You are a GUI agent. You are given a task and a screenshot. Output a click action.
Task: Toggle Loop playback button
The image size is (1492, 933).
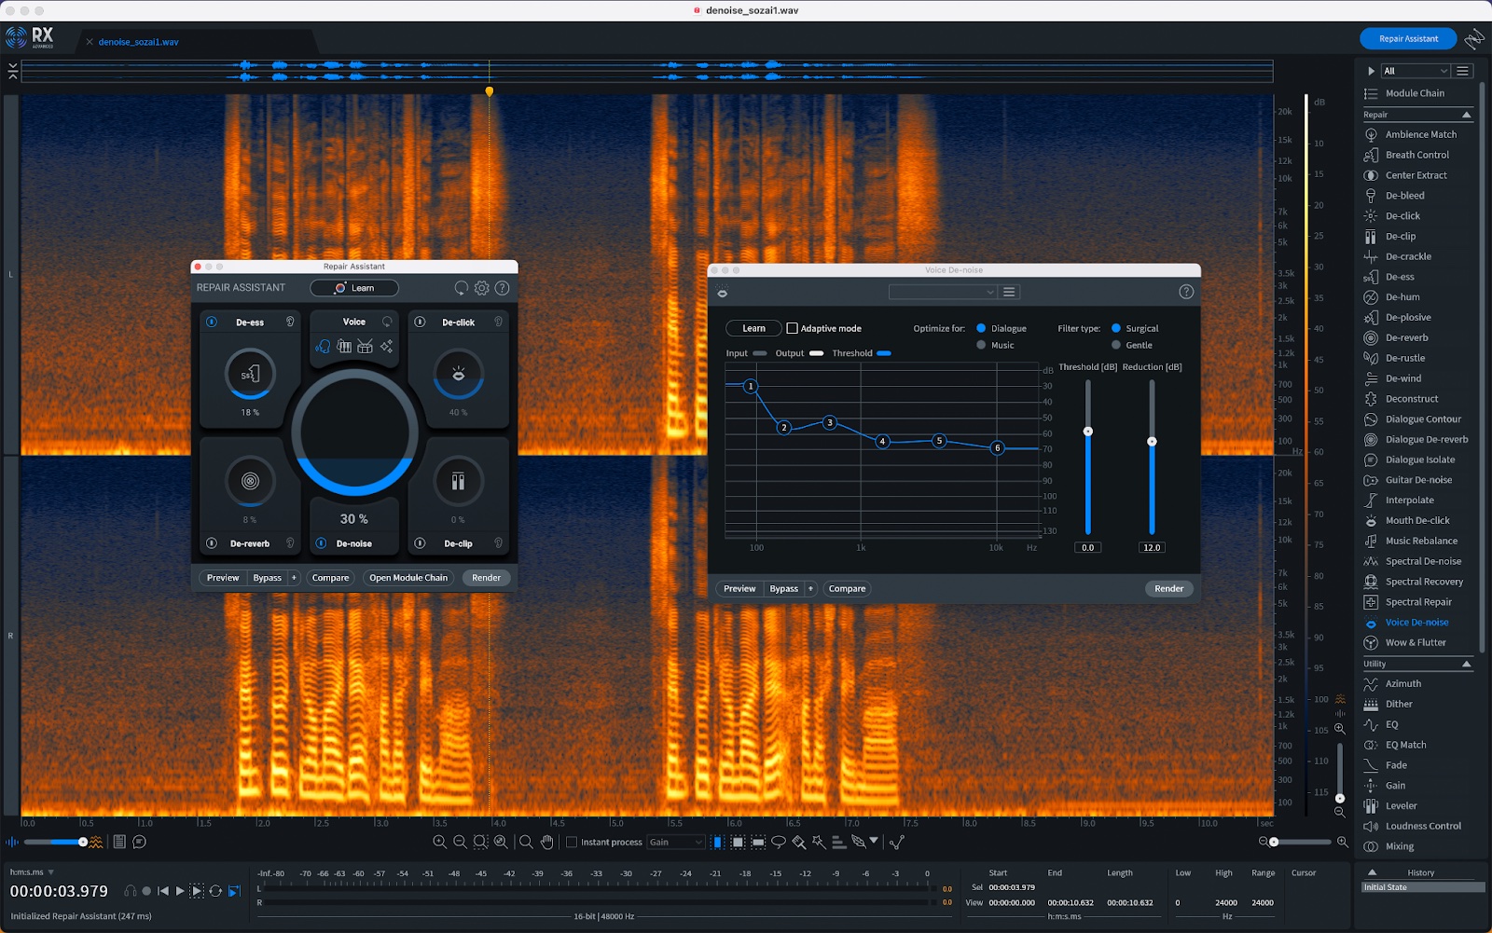pos(215,891)
